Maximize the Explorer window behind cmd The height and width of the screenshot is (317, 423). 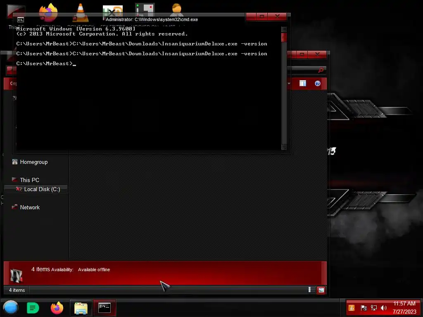pos(302,54)
